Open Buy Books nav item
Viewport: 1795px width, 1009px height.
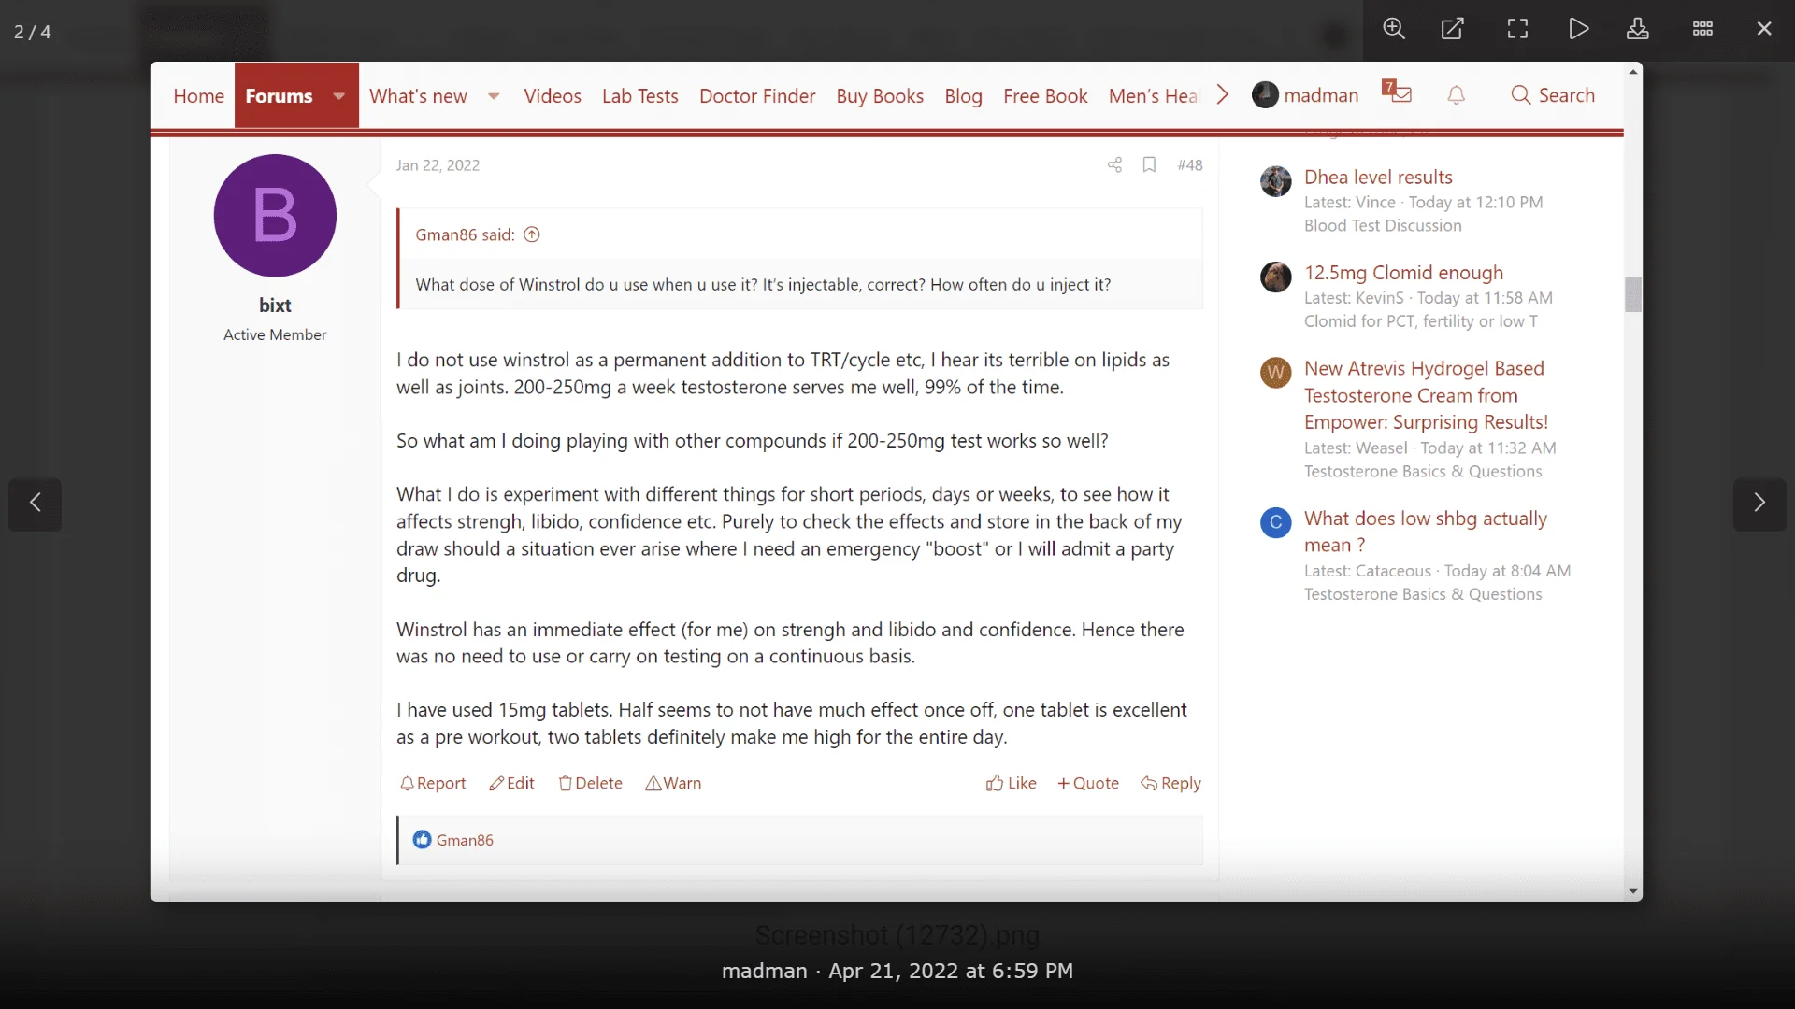point(880,95)
